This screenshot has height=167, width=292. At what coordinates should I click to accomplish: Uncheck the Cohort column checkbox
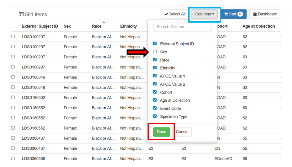(155, 92)
